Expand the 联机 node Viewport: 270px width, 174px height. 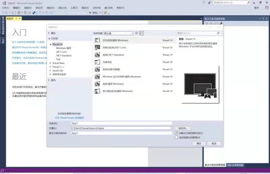click(49, 80)
